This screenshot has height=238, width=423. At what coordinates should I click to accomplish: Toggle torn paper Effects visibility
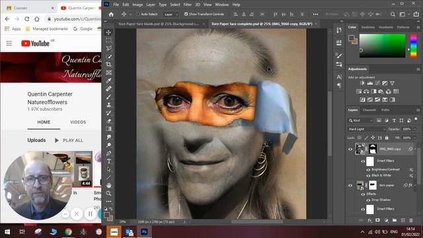[363, 194]
